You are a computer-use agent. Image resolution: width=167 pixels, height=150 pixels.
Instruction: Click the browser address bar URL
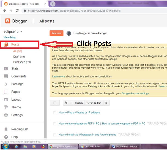(x=74, y=11)
